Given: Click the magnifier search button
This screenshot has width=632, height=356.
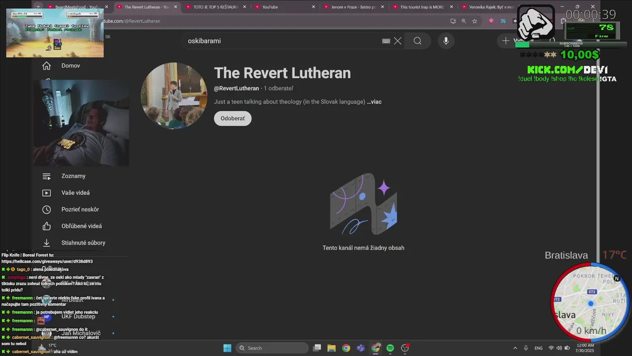Looking at the screenshot, I should (x=418, y=41).
